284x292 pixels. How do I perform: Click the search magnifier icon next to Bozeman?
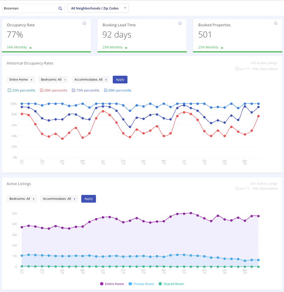(x=60, y=8)
